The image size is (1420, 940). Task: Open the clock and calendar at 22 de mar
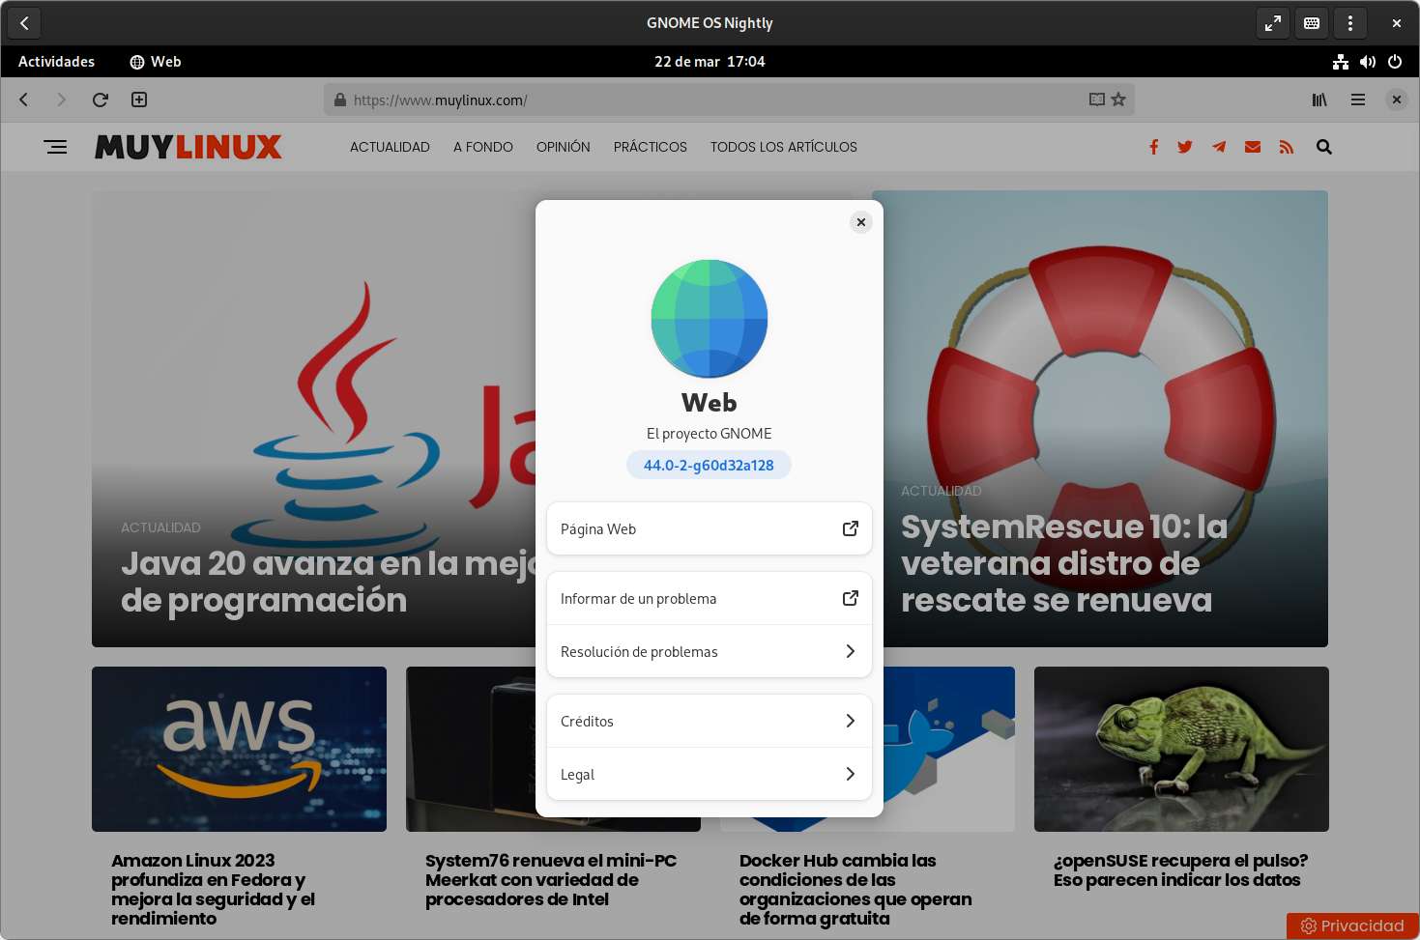pos(710,62)
